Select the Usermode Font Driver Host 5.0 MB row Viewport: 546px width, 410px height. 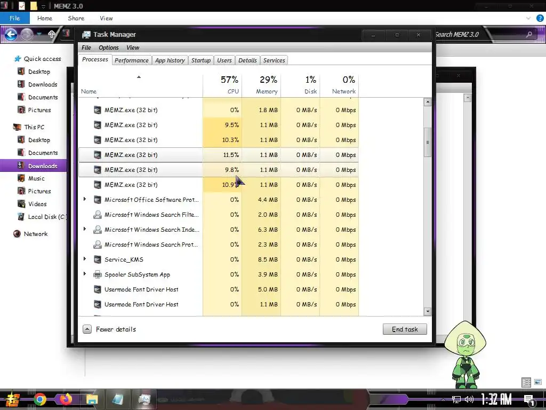pyautogui.click(x=219, y=289)
